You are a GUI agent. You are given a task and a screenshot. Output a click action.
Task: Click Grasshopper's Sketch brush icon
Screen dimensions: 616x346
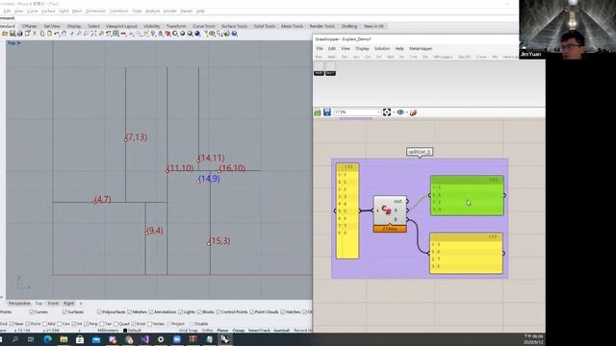tap(413, 112)
